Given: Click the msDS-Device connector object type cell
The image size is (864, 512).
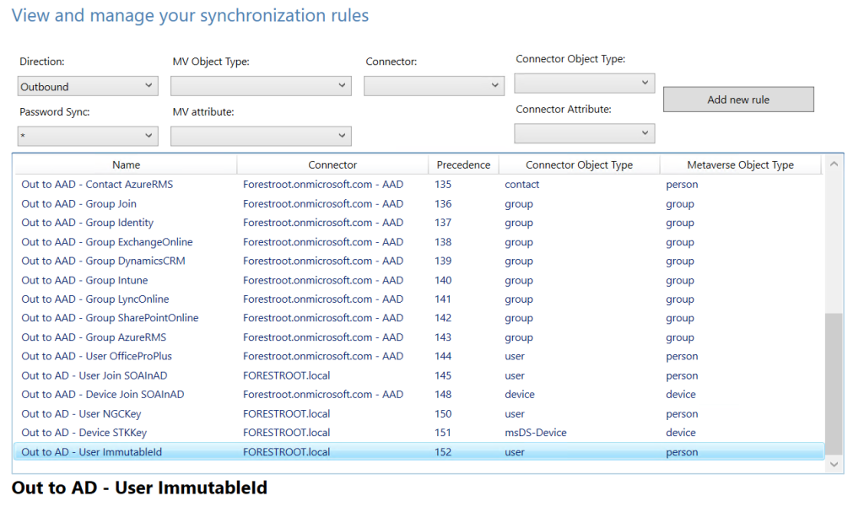Looking at the screenshot, I should [x=536, y=433].
